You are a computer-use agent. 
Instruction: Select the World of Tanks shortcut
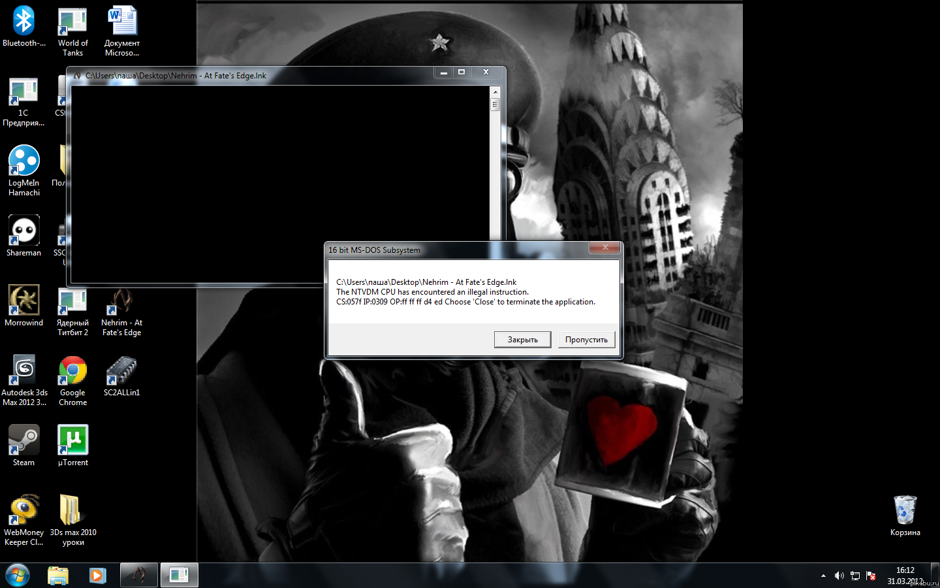(x=72, y=31)
